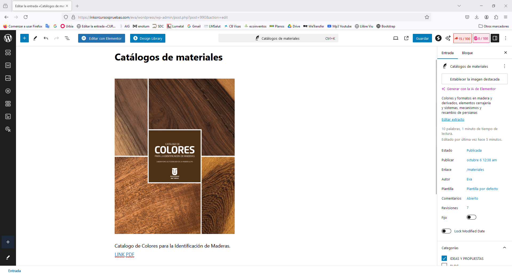Uncheck the IDEAS Y PROPUESTAS category

[x=444, y=258]
